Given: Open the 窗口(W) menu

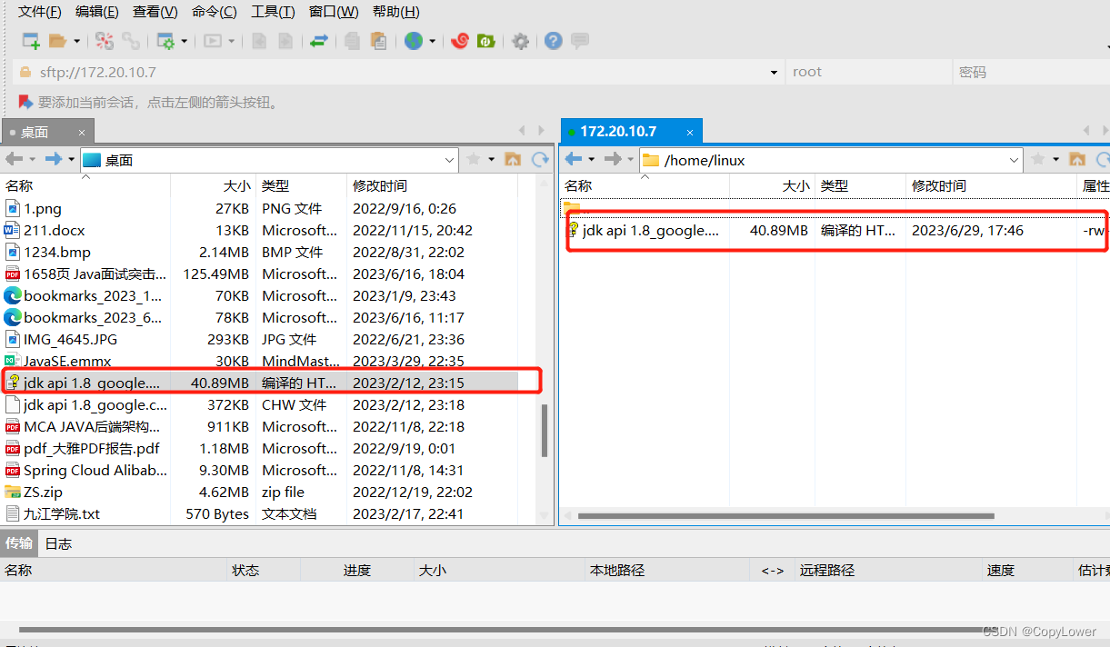Looking at the screenshot, I should [334, 12].
